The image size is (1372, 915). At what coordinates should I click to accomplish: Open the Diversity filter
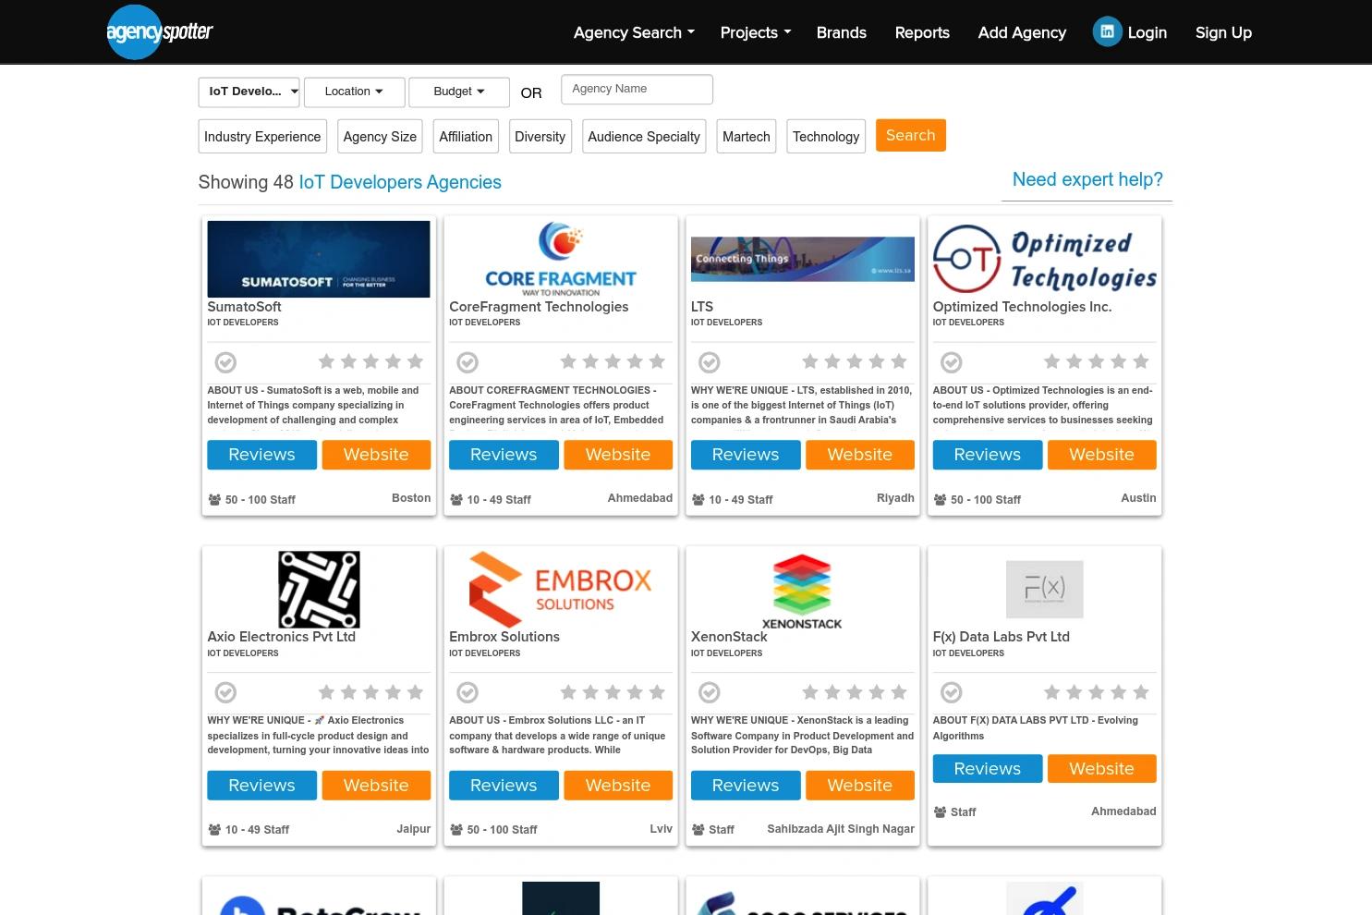coord(540,136)
